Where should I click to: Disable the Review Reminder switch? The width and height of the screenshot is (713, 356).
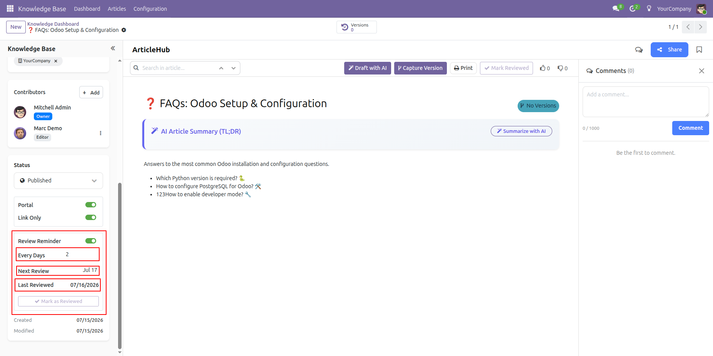(91, 241)
